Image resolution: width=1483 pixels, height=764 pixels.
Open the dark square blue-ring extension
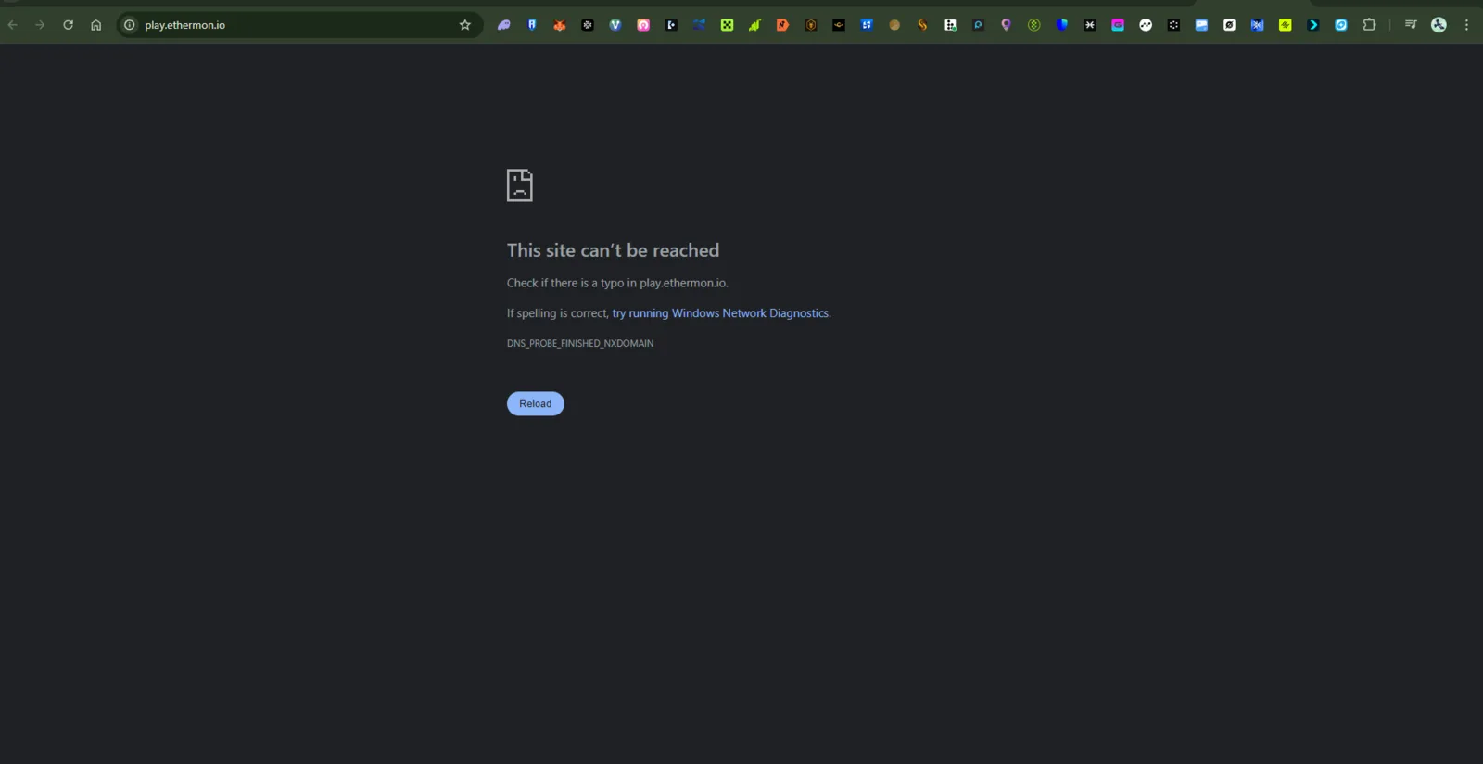(978, 25)
